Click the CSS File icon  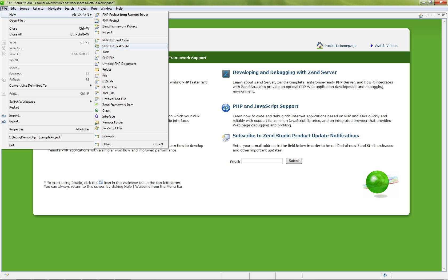(x=97, y=81)
